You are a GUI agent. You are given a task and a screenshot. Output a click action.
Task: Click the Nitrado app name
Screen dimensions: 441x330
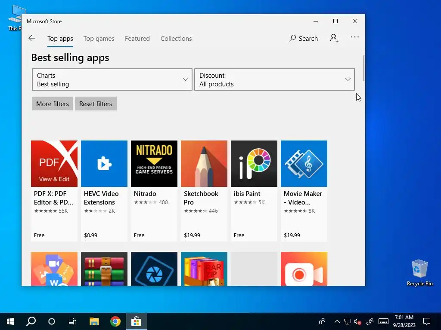click(145, 194)
